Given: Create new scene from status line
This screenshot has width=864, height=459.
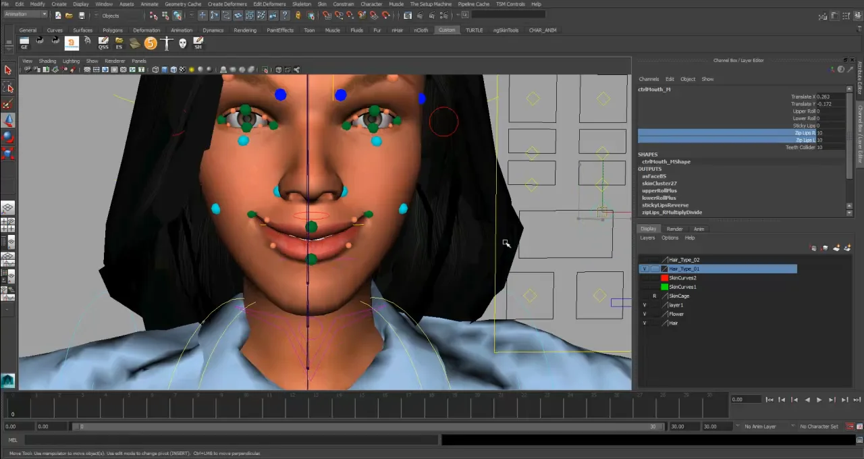Looking at the screenshot, I should (58, 15).
